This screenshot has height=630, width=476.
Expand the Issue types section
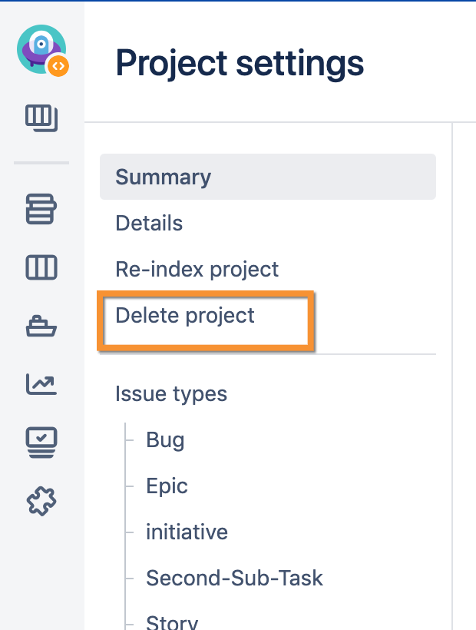click(170, 393)
